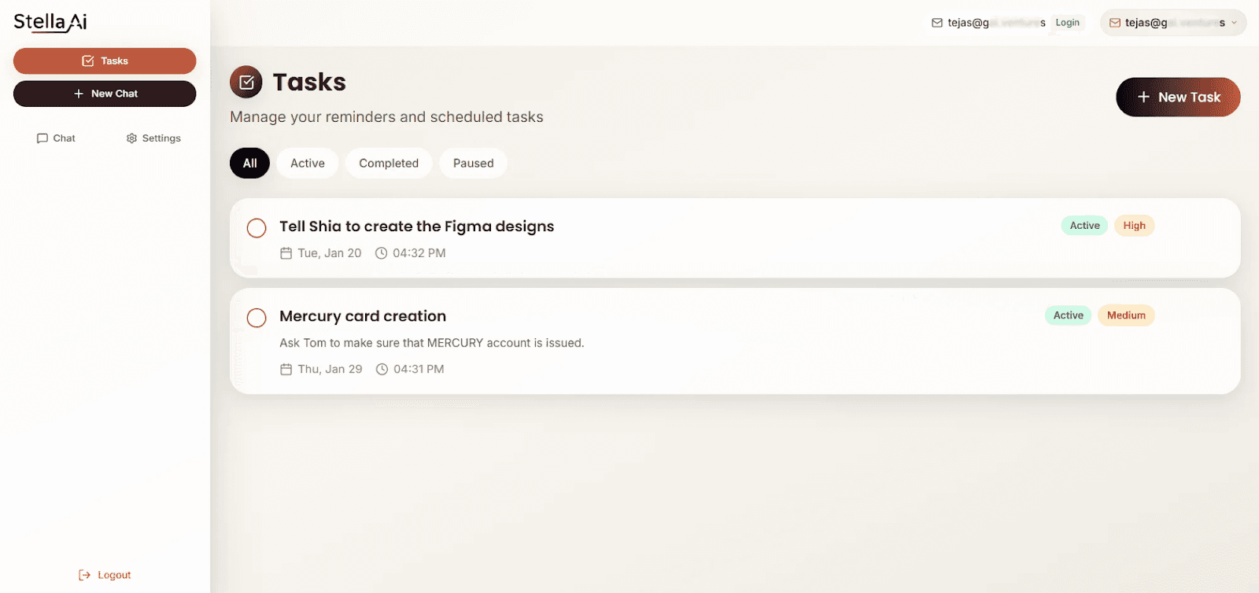Click the Logout icon at sidebar bottom
The height and width of the screenshot is (593, 1259).
(x=82, y=574)
